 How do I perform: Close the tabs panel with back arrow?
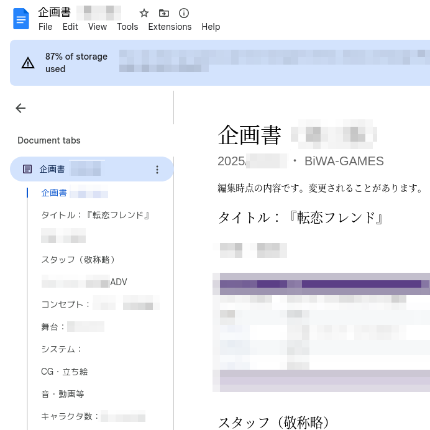[21, 108]
